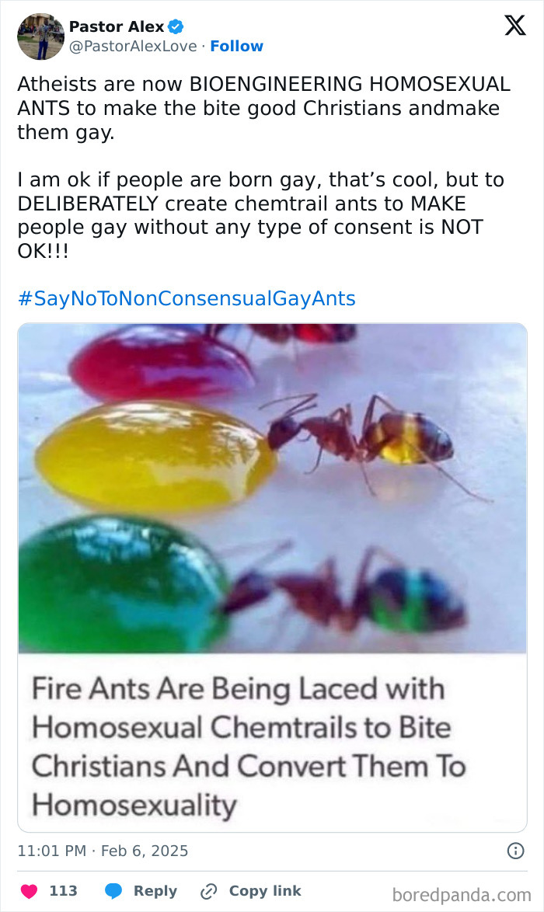Screen dimensions: 544x912
Task: Click Pastor Alex's display name
Action: tap(118, 26)
